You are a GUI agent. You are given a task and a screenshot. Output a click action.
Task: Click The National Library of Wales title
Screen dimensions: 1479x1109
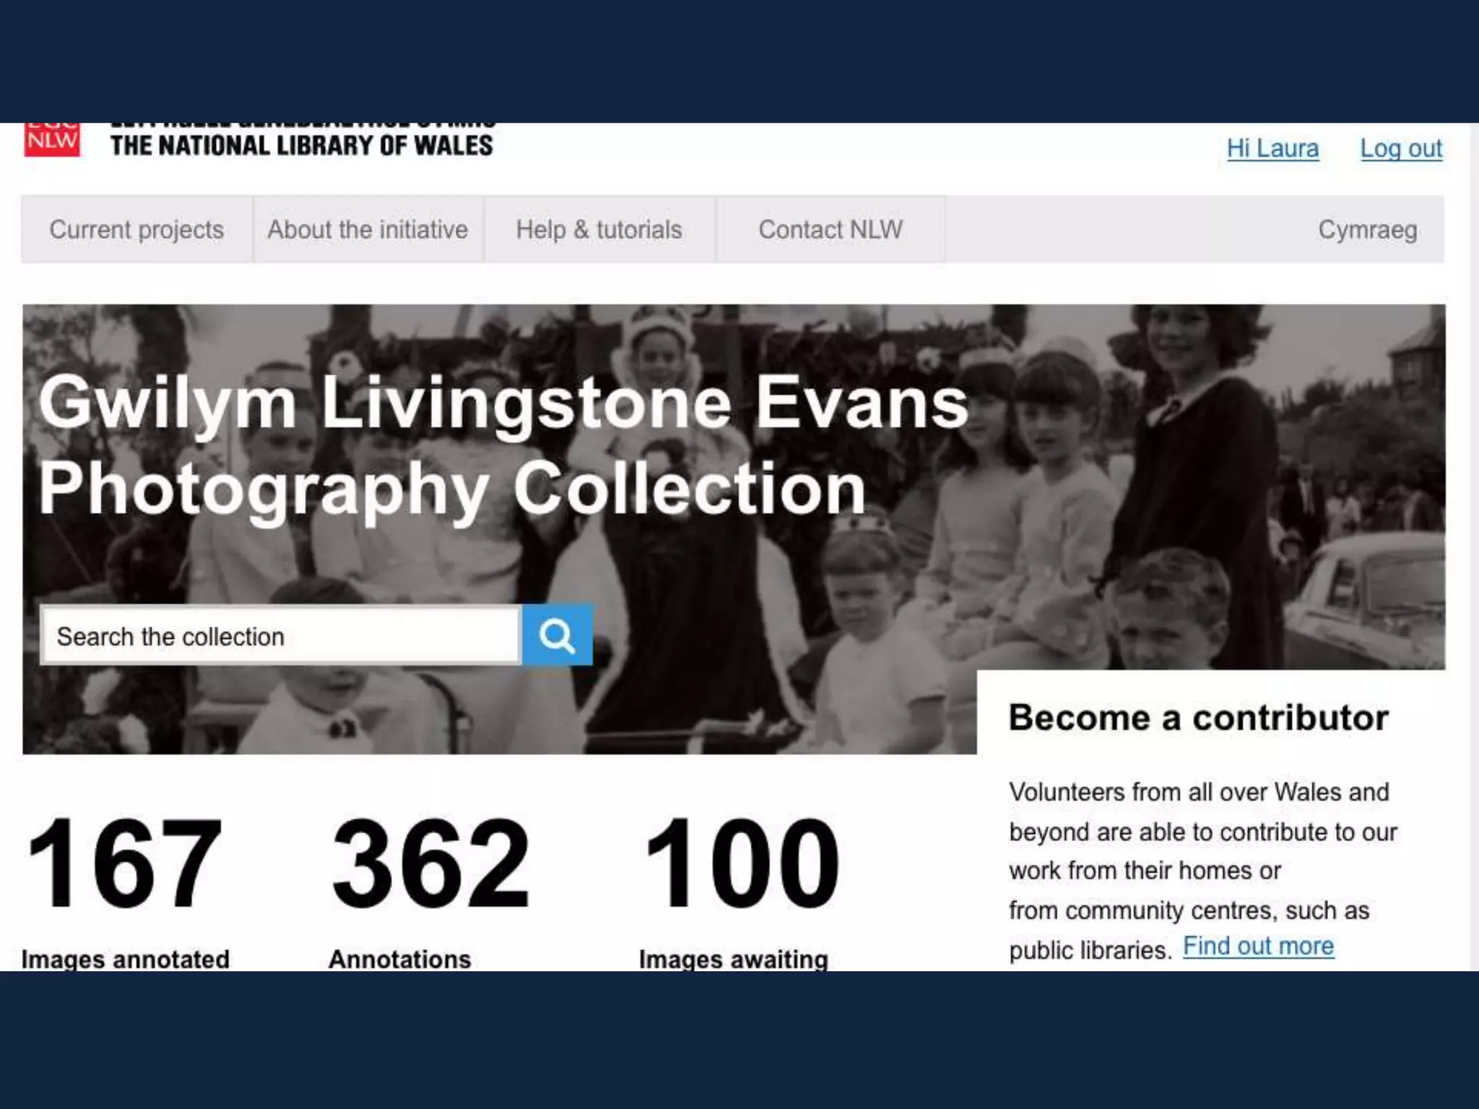[302, 145]
